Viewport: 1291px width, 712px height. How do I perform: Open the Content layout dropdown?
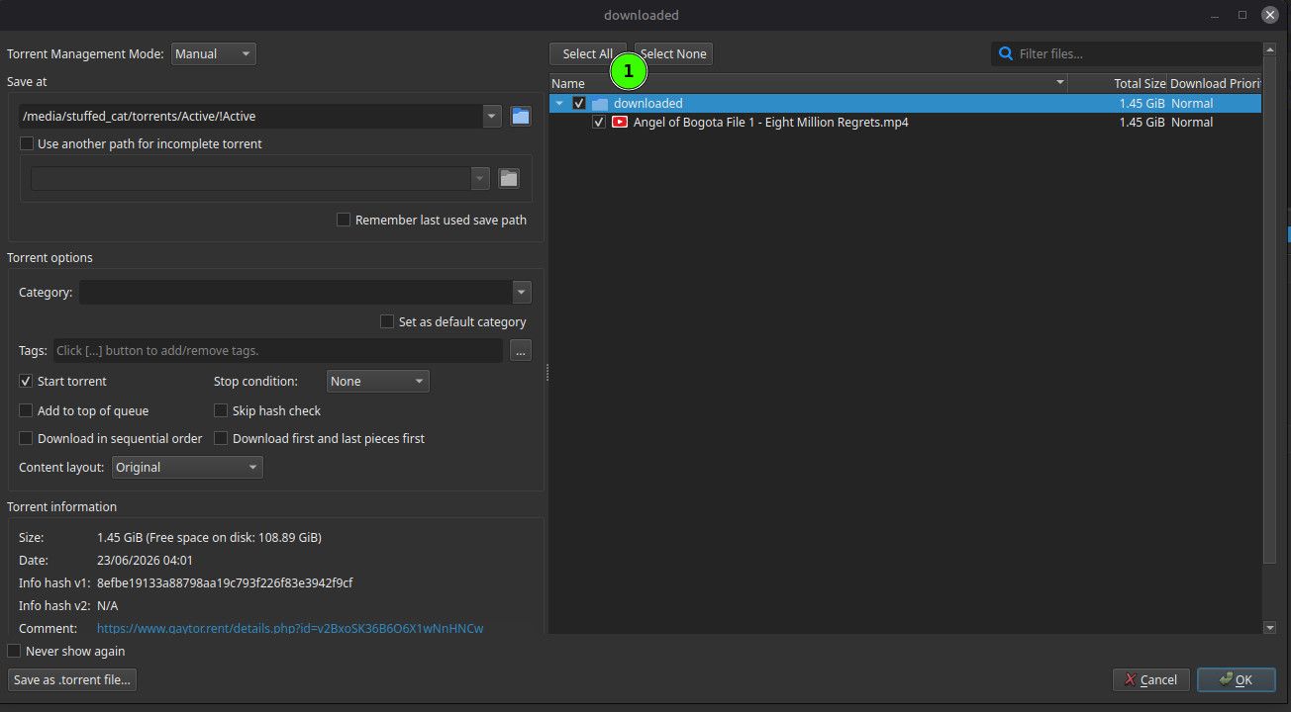point(187,468)
